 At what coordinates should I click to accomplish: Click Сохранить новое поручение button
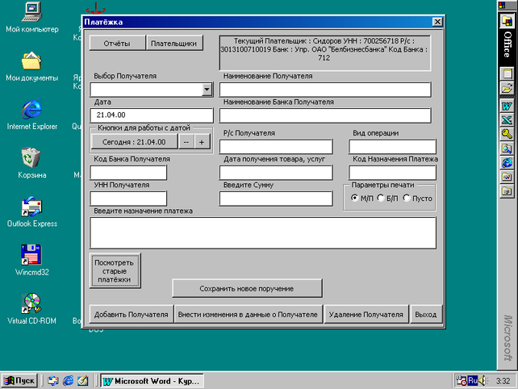click(247, 289)
